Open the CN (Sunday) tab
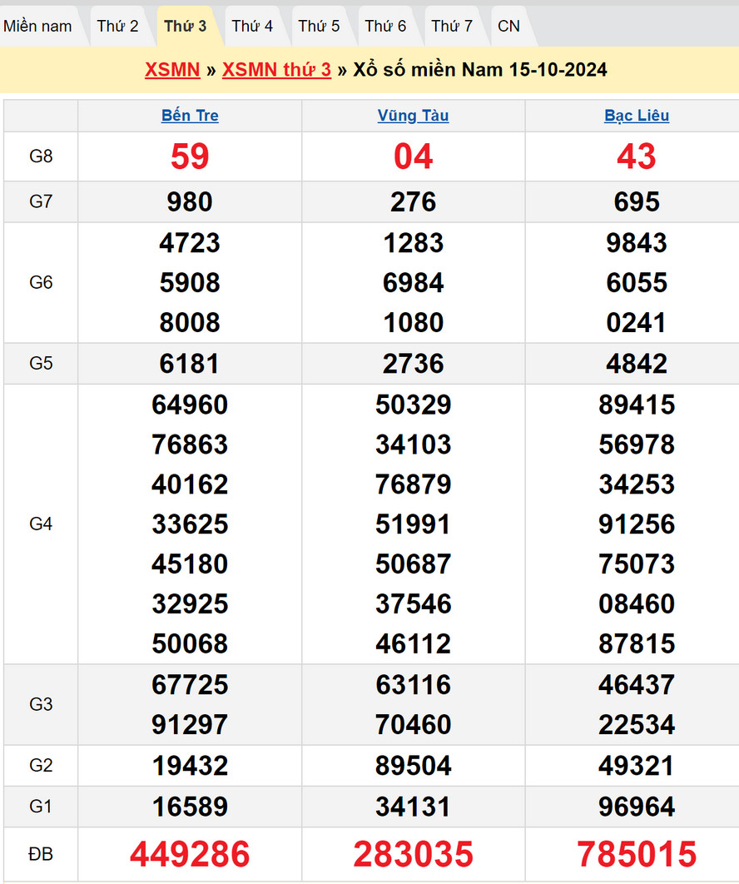The image size is (739, 884). 508,26
